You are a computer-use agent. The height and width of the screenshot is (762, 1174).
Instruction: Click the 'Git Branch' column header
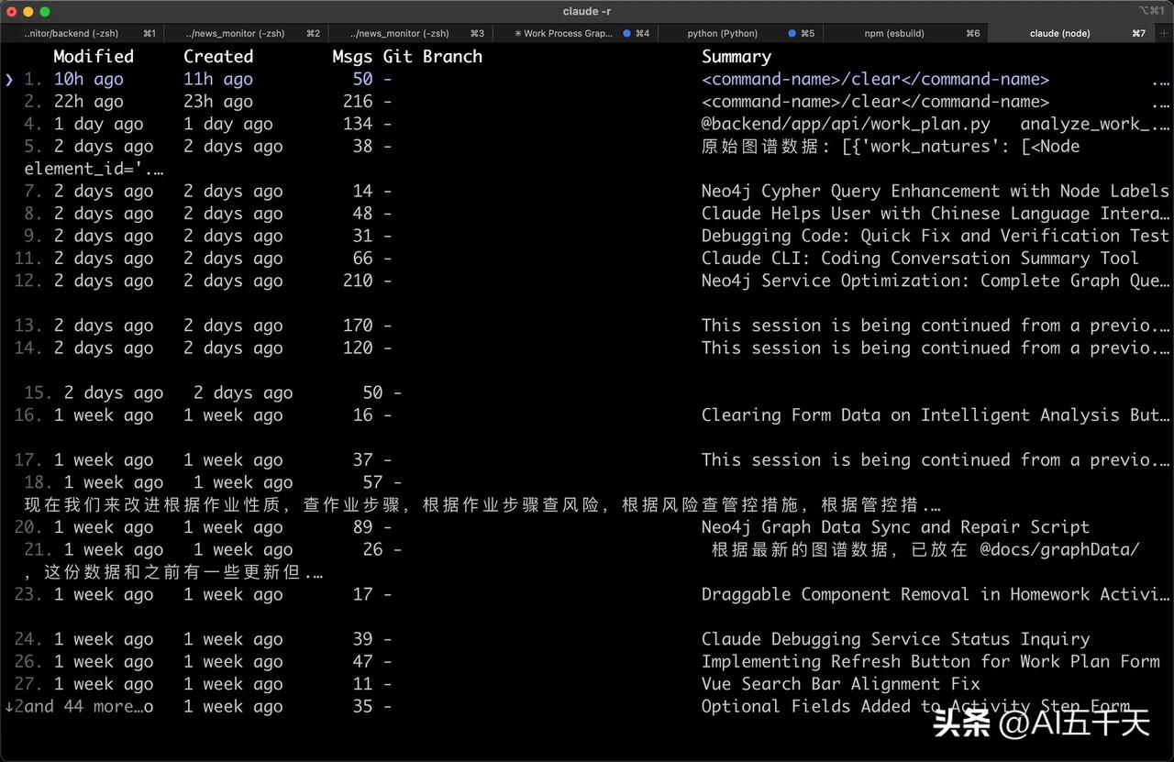(433, 57)
